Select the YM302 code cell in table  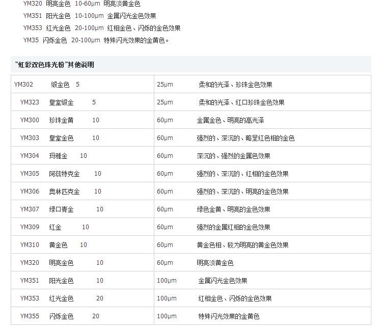(23, 85)
